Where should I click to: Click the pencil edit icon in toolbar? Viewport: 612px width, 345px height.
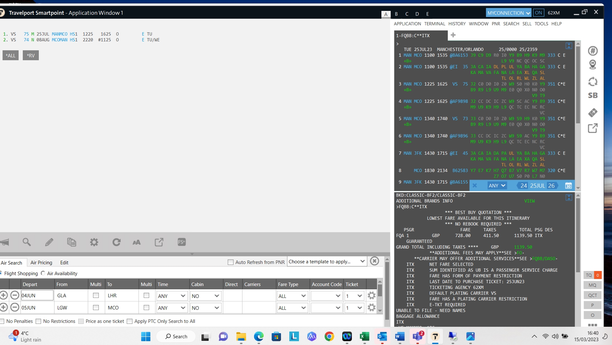click(x=49, y=242)
